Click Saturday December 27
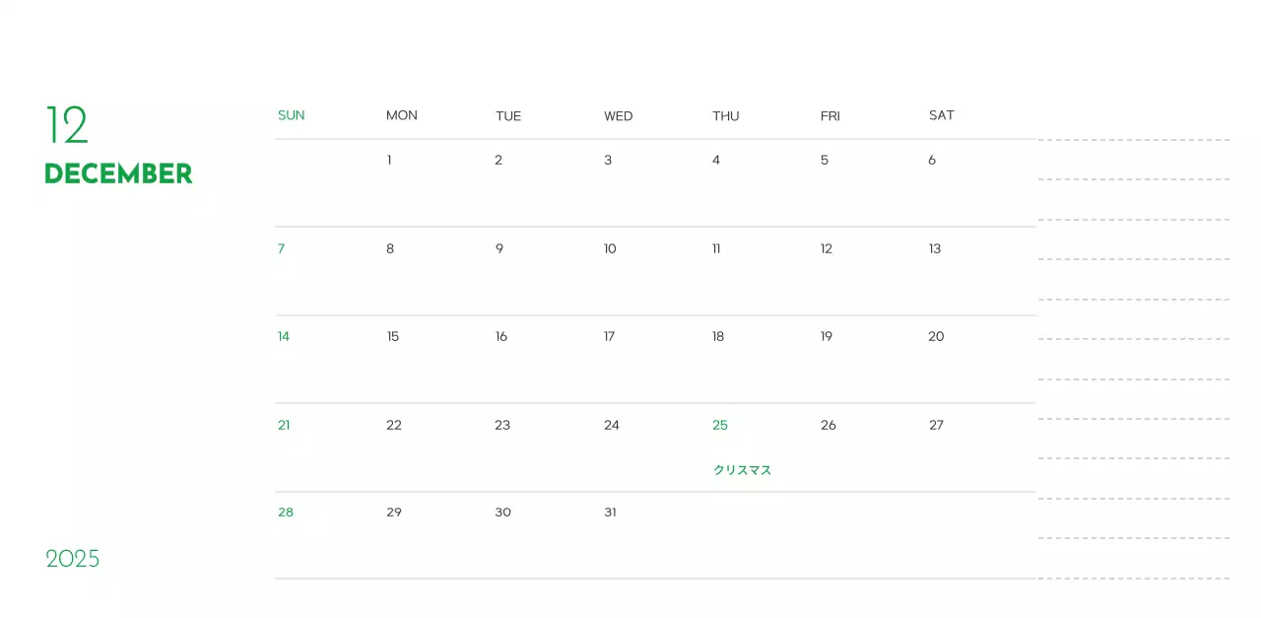Screen dimensions: 1261x618 936,425
